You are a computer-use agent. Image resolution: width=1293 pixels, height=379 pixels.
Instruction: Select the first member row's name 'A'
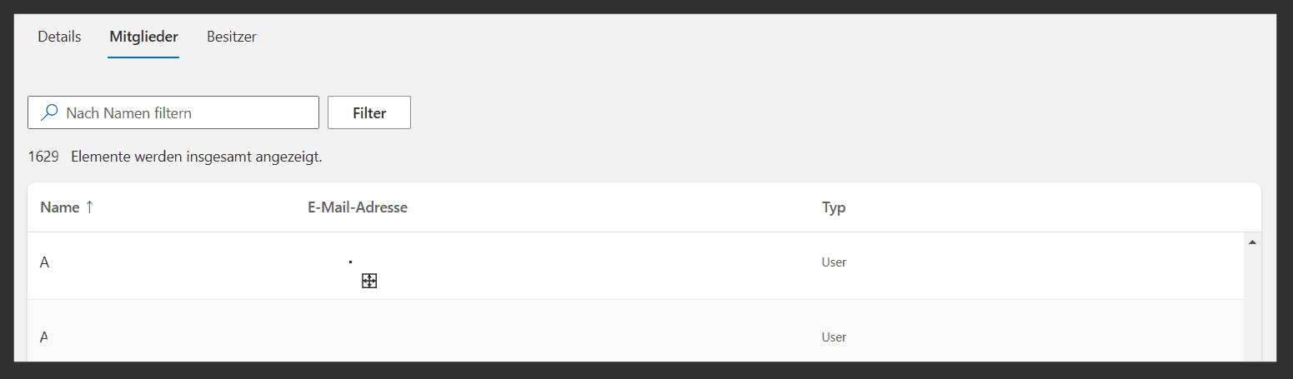click(x=45, y=262)
